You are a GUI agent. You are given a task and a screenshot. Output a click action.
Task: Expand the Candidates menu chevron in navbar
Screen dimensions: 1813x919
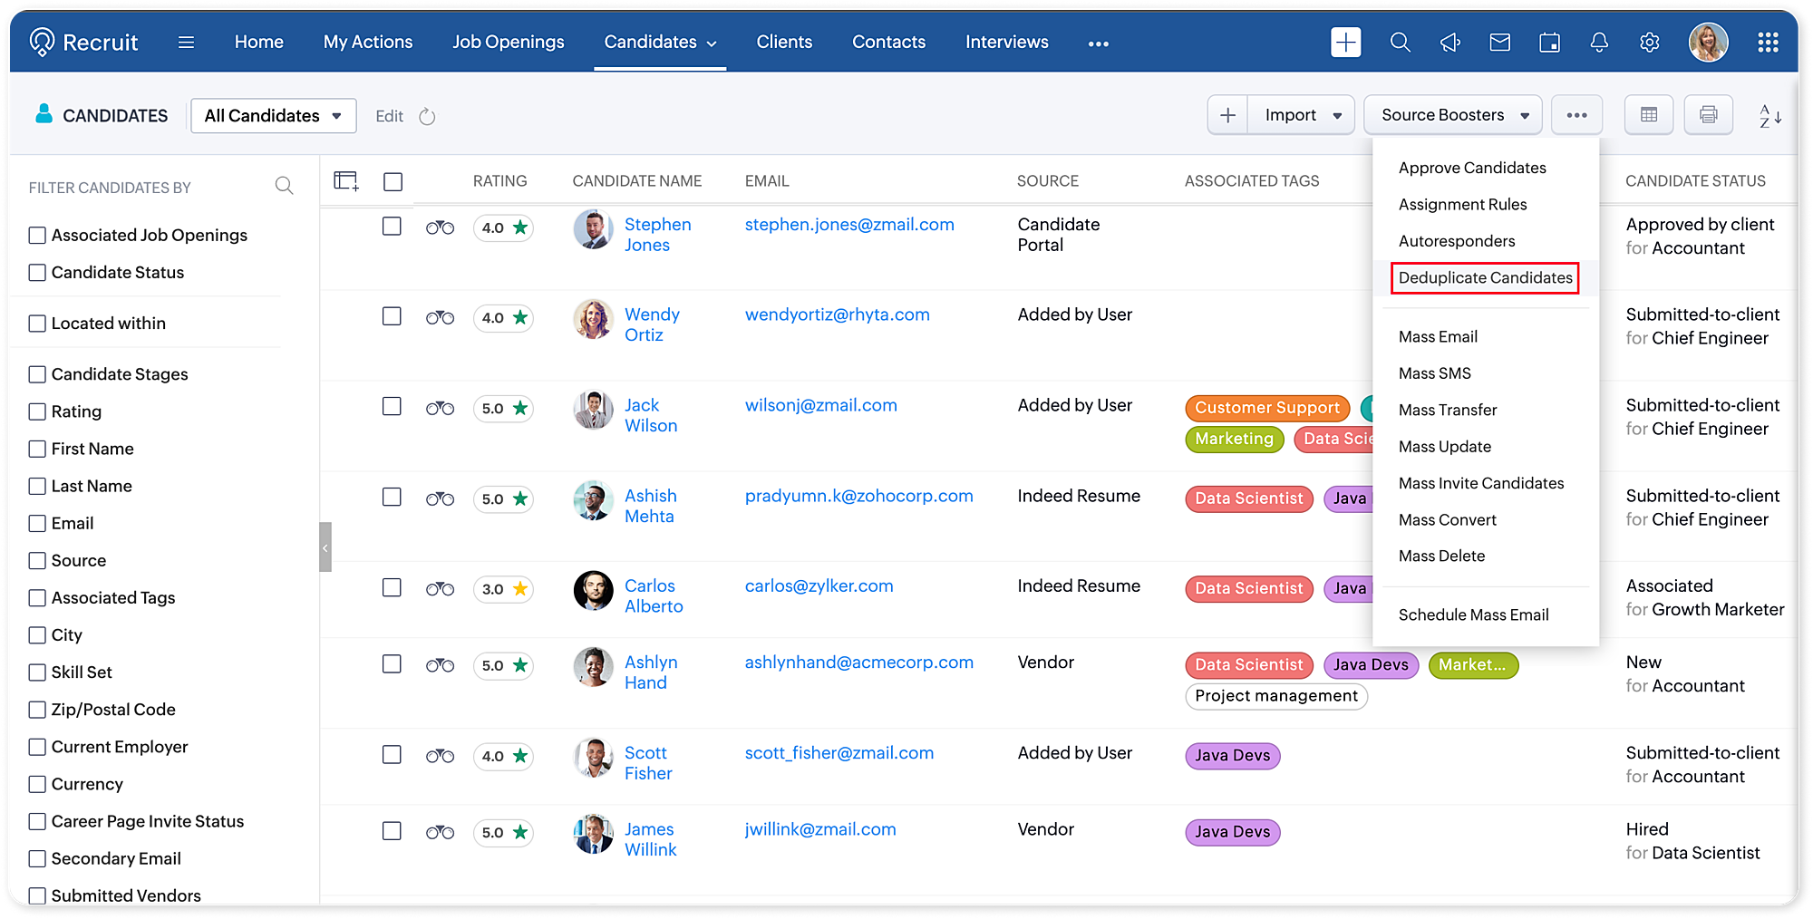(x=712, y=44)
